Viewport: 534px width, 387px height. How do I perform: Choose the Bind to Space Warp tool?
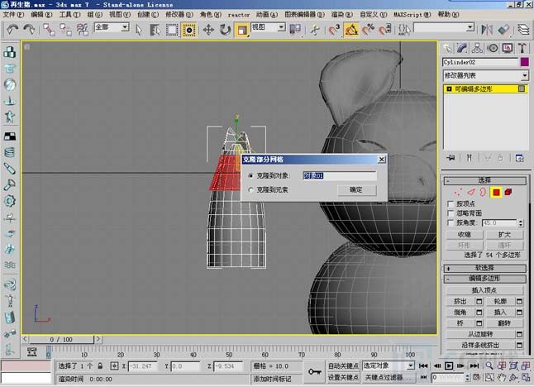coord(83,30)
